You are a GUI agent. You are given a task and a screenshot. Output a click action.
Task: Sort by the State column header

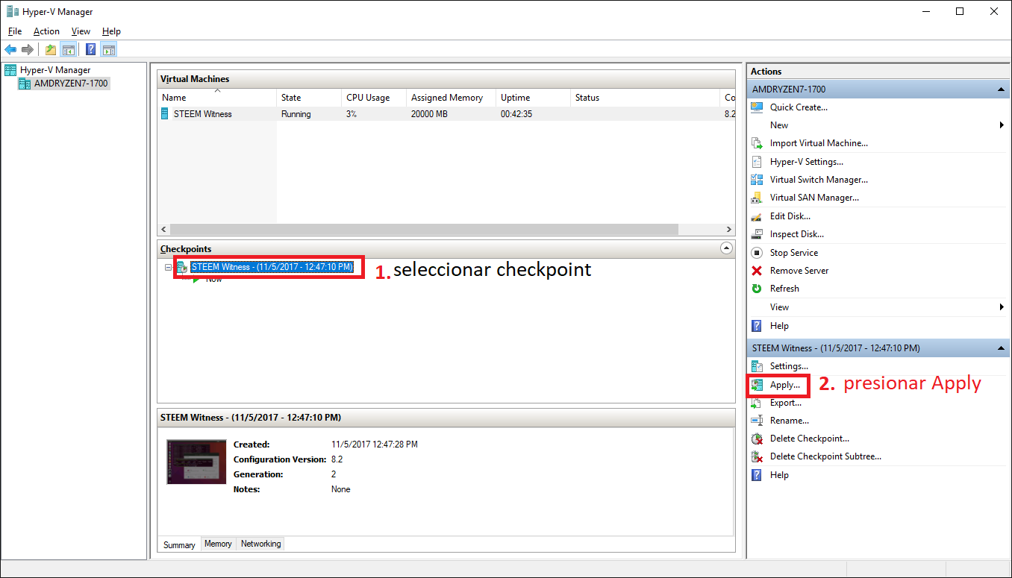point(308,98)
